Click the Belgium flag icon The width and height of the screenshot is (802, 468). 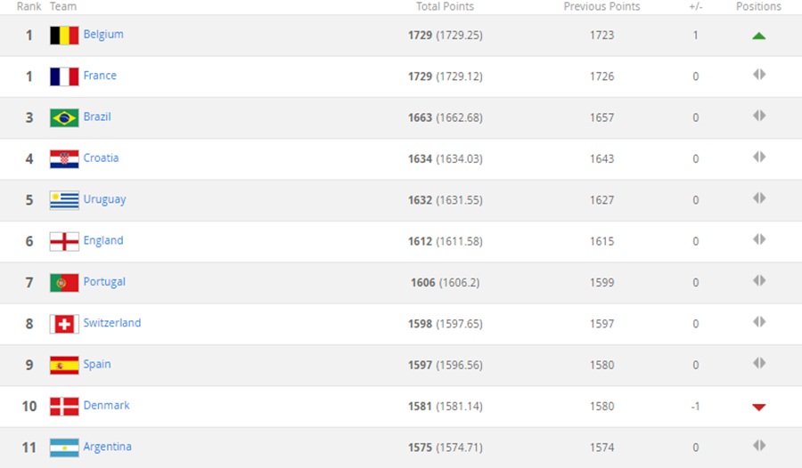(x=64, y=36)
